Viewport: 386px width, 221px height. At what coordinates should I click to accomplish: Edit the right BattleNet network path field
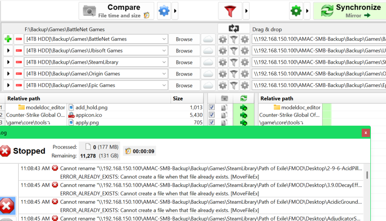(x=319, y=39)
